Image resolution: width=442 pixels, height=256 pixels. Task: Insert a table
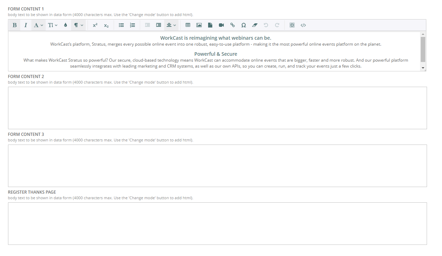tap(188, 25)
